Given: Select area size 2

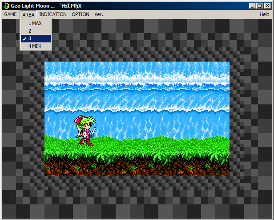Looking at the screenshot, I should coord(36,31).
